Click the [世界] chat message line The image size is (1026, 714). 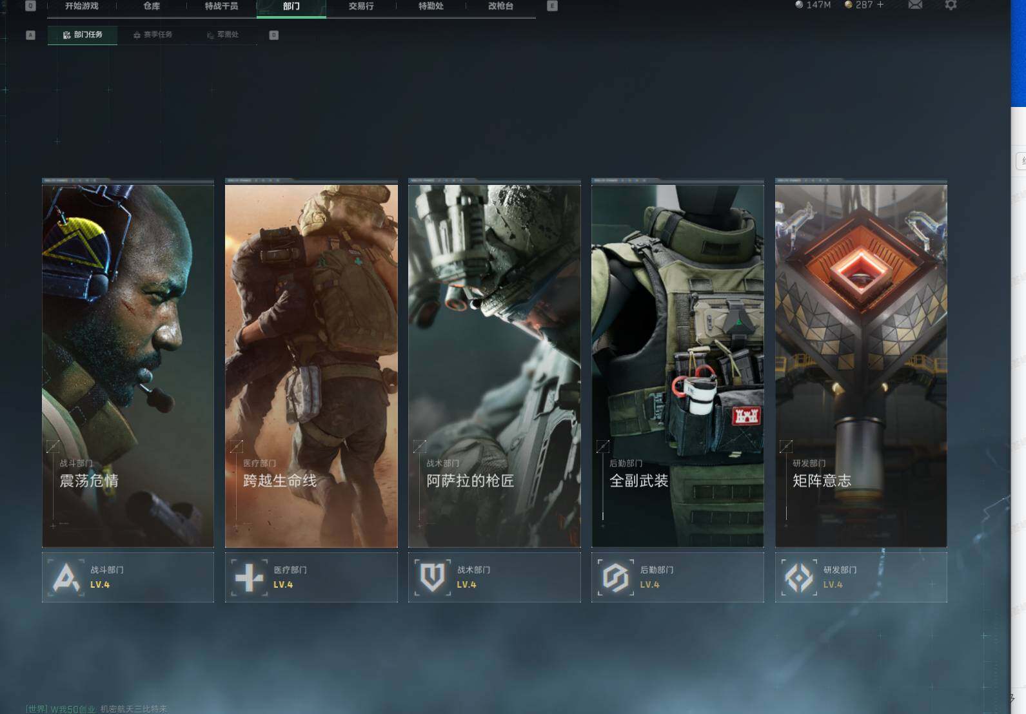[x=96, y=709]
